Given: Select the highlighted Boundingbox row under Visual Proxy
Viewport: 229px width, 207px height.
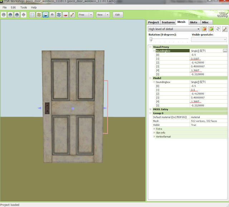Looking at the screenshot, I should (172, 51).
